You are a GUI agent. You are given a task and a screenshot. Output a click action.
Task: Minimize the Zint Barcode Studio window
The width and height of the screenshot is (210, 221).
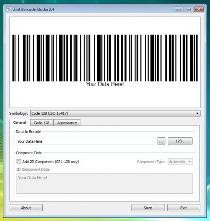178,10
